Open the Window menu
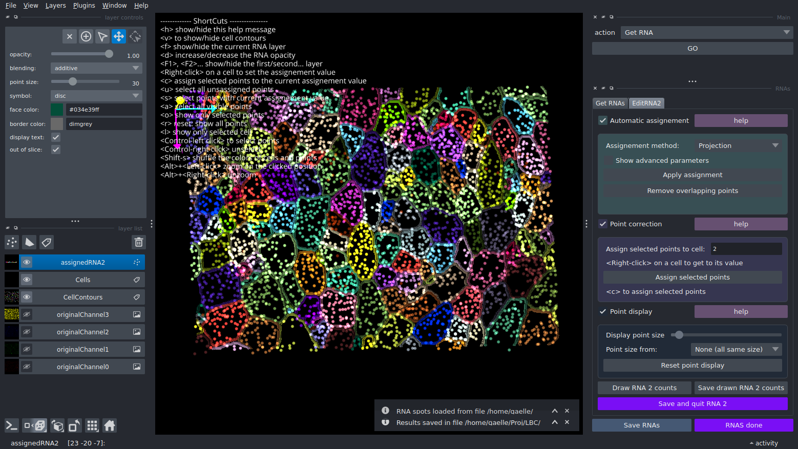Viewport: 798px width, 449px height. 114,5
